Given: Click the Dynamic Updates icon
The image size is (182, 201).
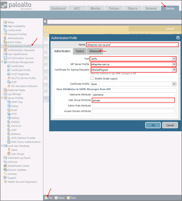Looking at the screenshot, I should coord(5,170).
